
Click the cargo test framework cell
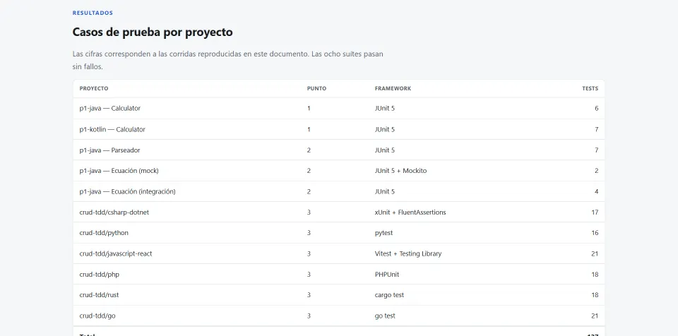point(389,295)
